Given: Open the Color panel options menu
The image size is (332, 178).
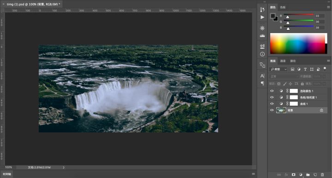Looking at the screenshot, I should [x=328, y=7].
